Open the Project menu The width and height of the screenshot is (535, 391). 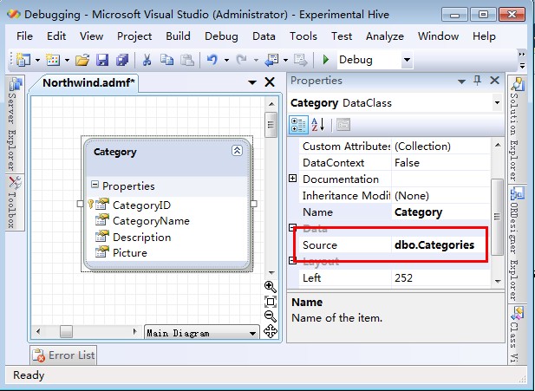(x=134, y=36)
